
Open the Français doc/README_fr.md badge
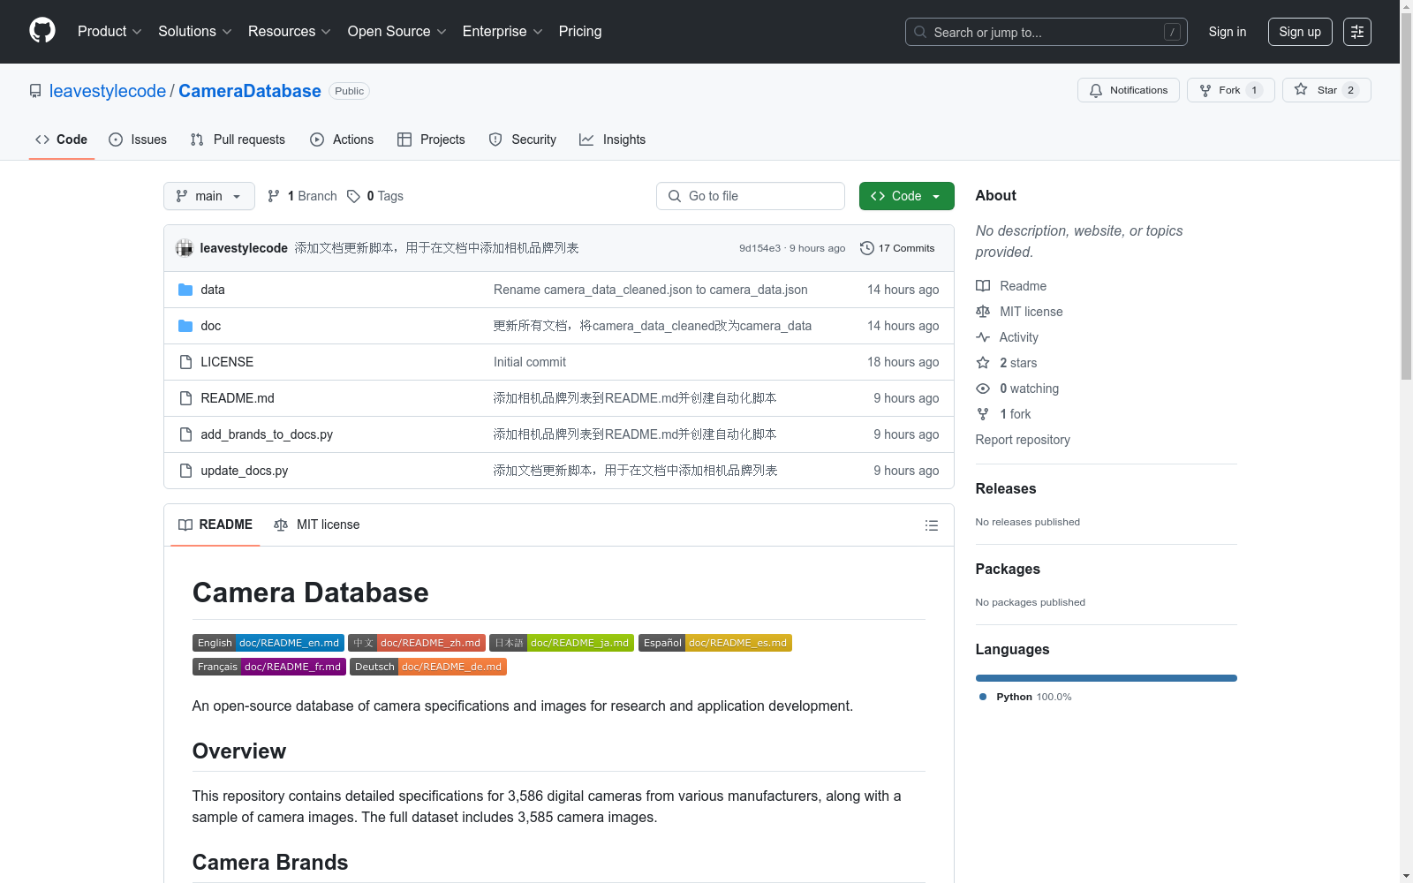tap(269, 667)
